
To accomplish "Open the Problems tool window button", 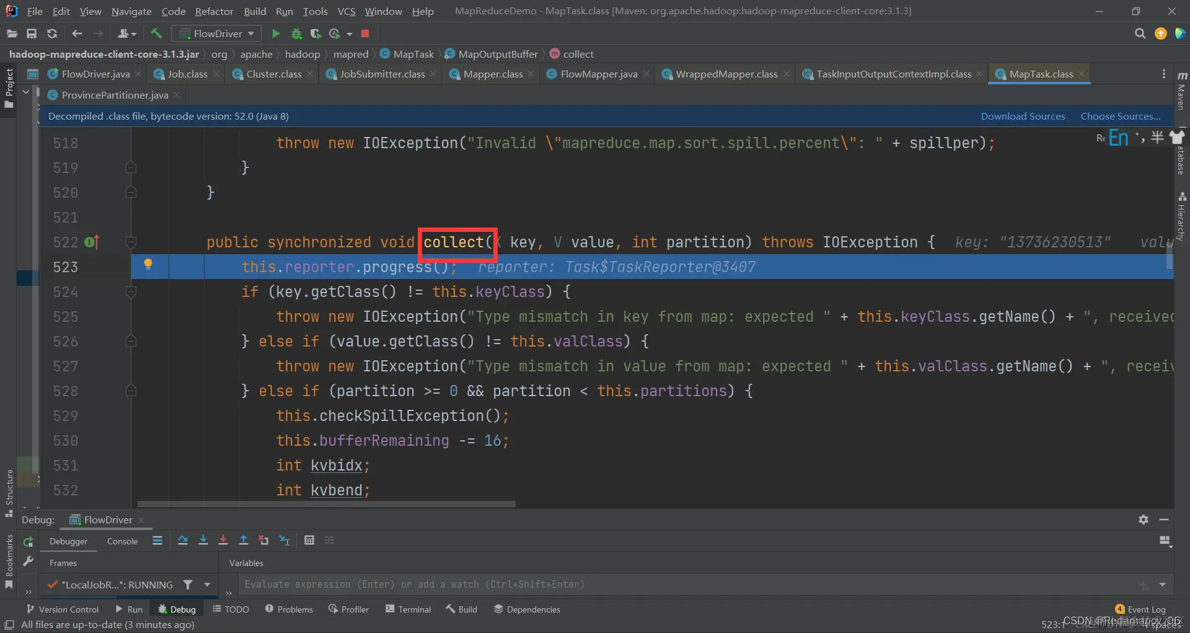I will tap(289, 609).
